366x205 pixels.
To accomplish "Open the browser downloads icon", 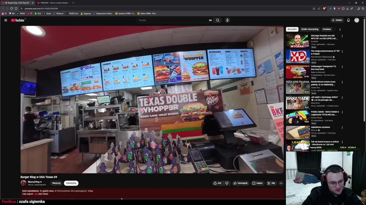I will click(x=347, y=9).
